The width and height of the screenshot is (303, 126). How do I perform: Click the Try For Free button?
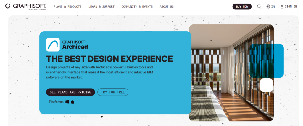[113, 92]
